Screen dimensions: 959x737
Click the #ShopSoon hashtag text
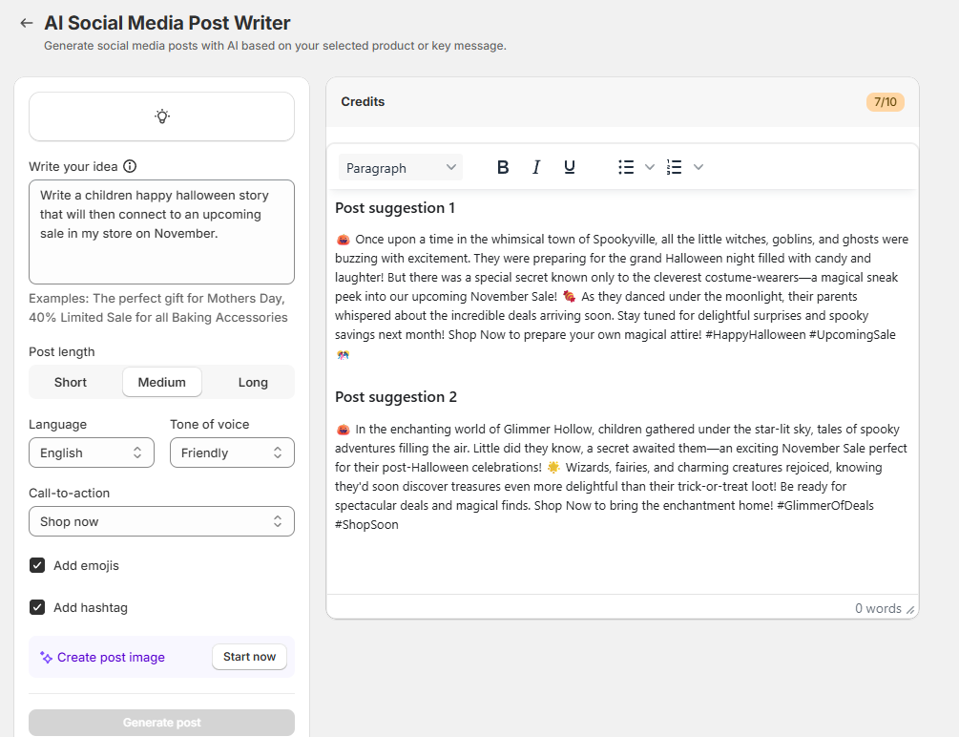[x=366, y=525]
